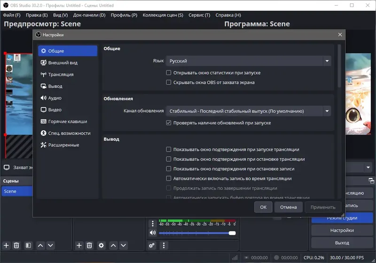The image size is (376, 263).
Task: Open audio channel options above the speaker
Action: 152,224
